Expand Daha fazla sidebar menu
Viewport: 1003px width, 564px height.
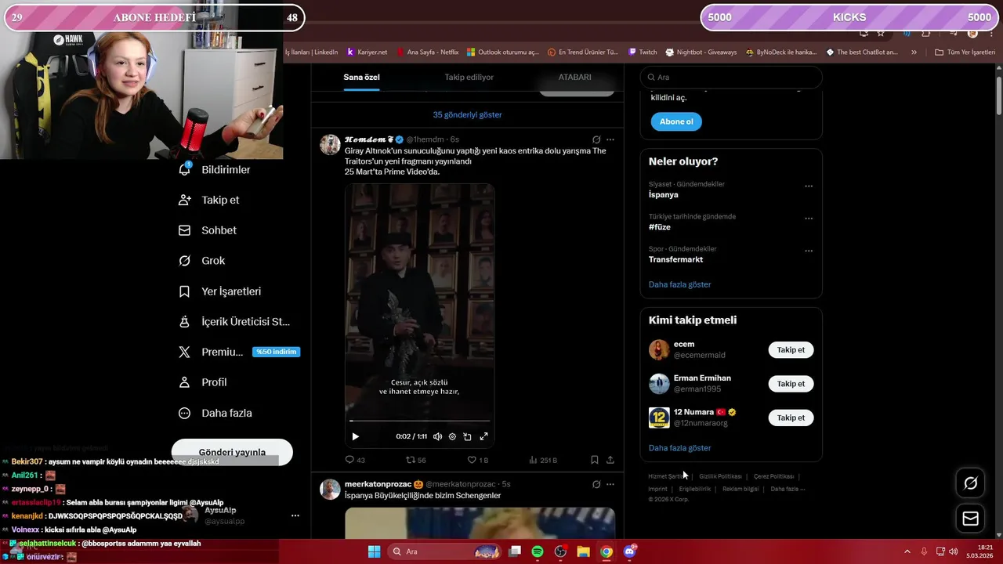tap(215, 413)
